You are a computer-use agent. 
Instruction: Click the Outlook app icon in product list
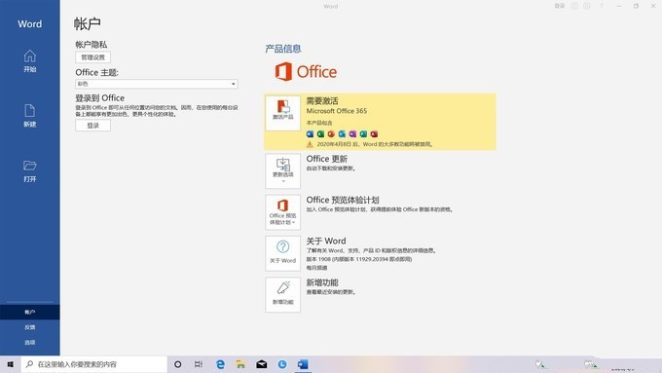coord(342,133)
